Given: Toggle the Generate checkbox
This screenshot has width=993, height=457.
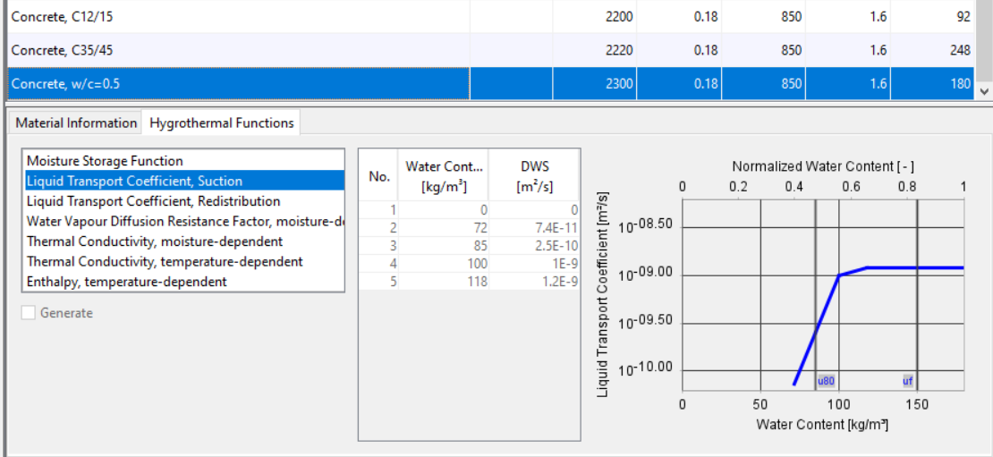Looking at the screenshot, I should (29, 313).
